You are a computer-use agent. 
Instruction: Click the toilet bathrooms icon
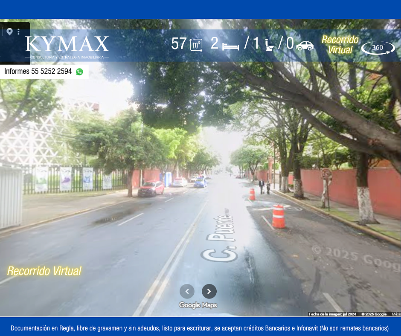click(269, 45)
